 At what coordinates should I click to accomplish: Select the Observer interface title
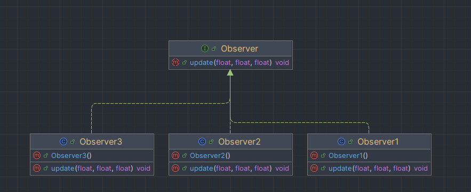pyautogui.click(x=240, y=48)
